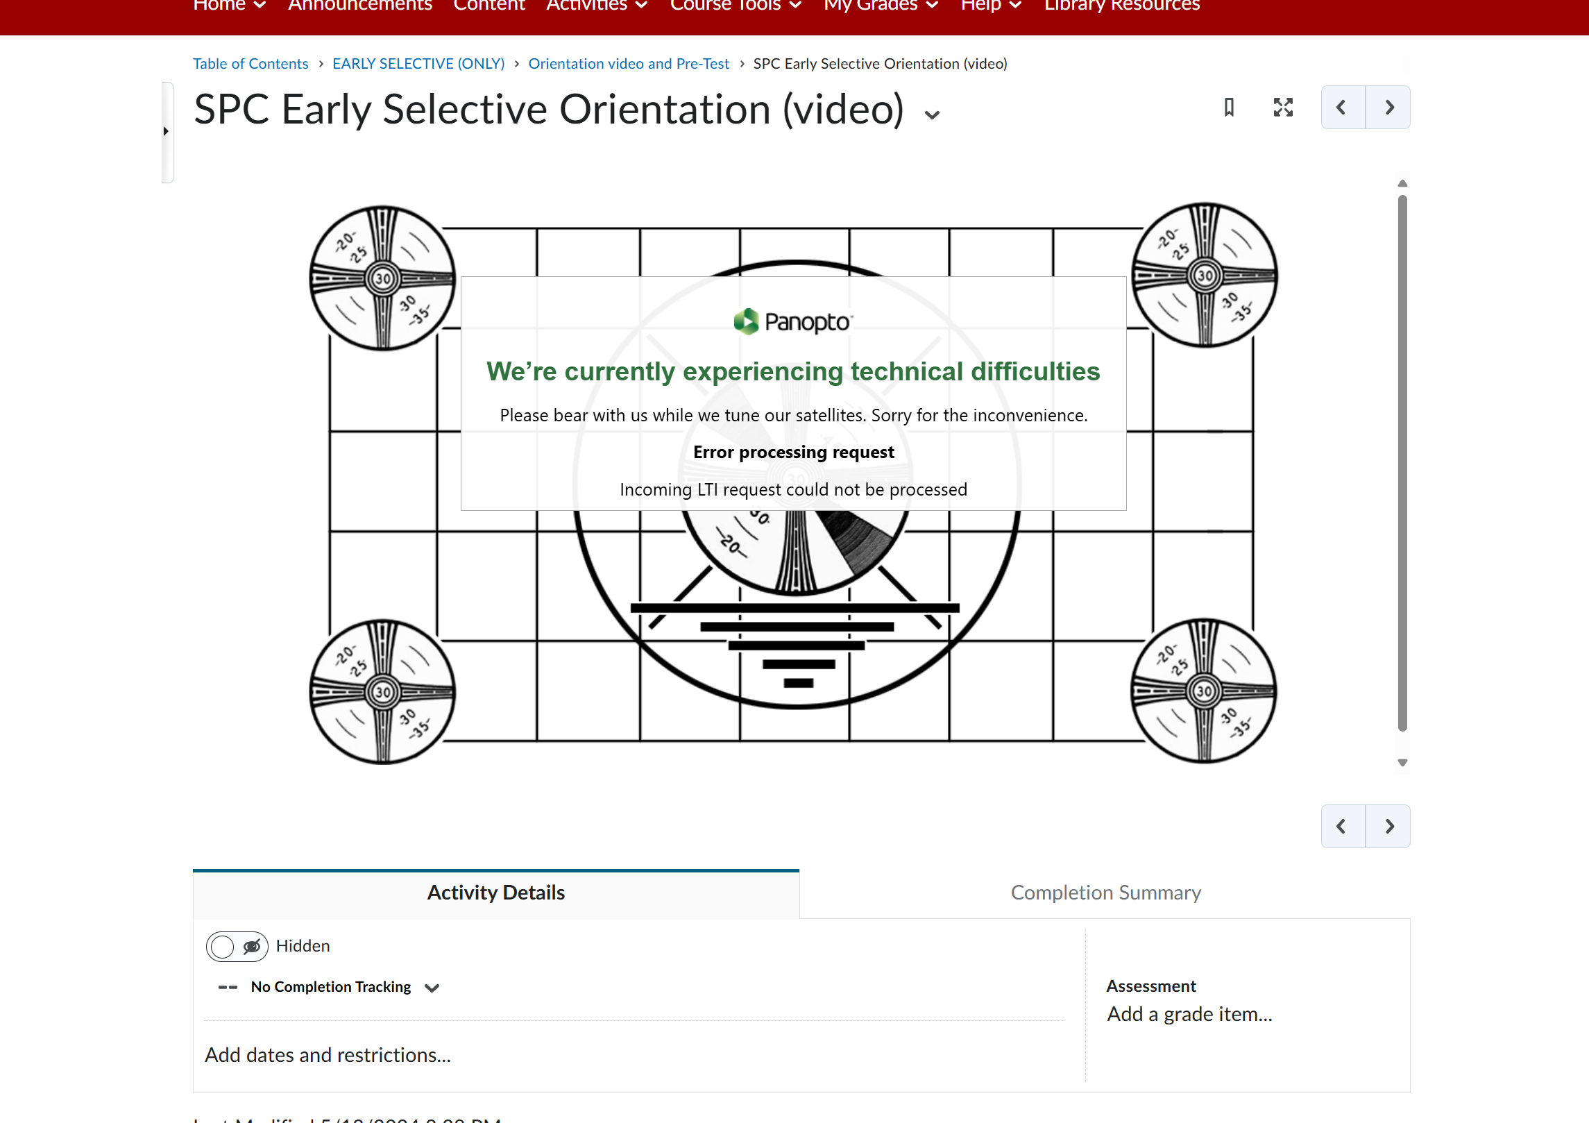Click the scroll up arrow of the frame

coord(1402,183)
